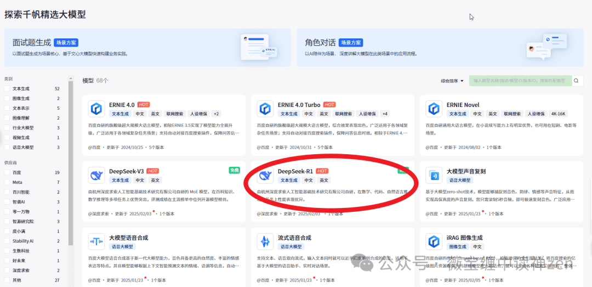592x287 pixels.
Task: Check the 语音大模型 category checkbox
Action: pyautogui.click(x=7, y=148)
